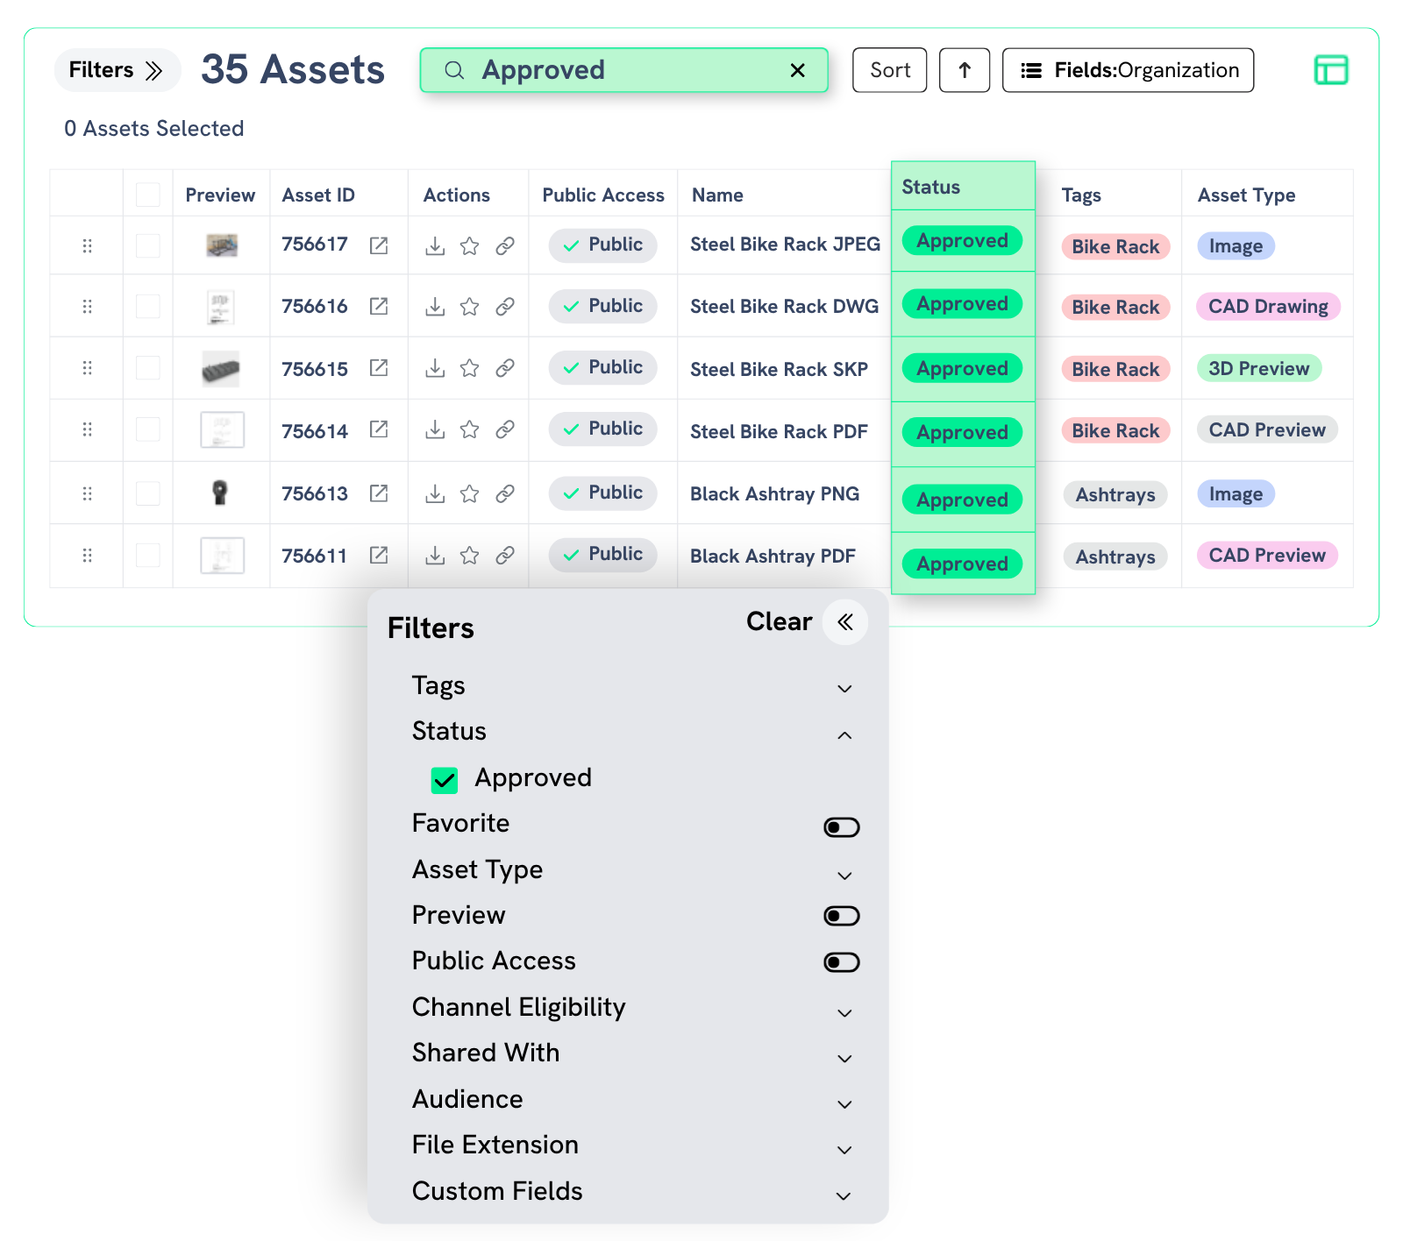The image size is (1403, 1241).
Task: Click the Name column header
Action: (717, 195)
